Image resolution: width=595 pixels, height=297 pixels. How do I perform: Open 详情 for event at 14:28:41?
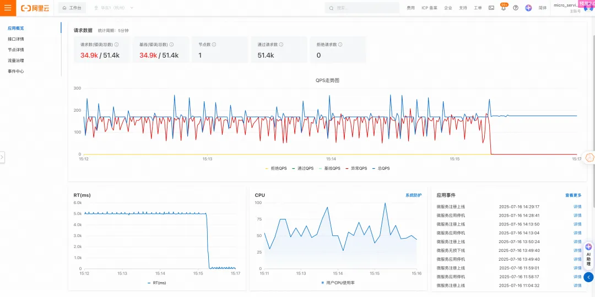pyautogui.click(x=577, y=216)
